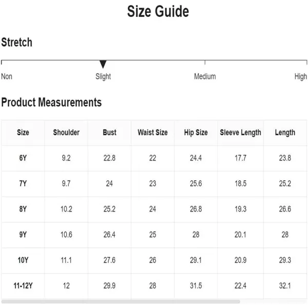Click the Sleeve Length column header

[240, 132]
